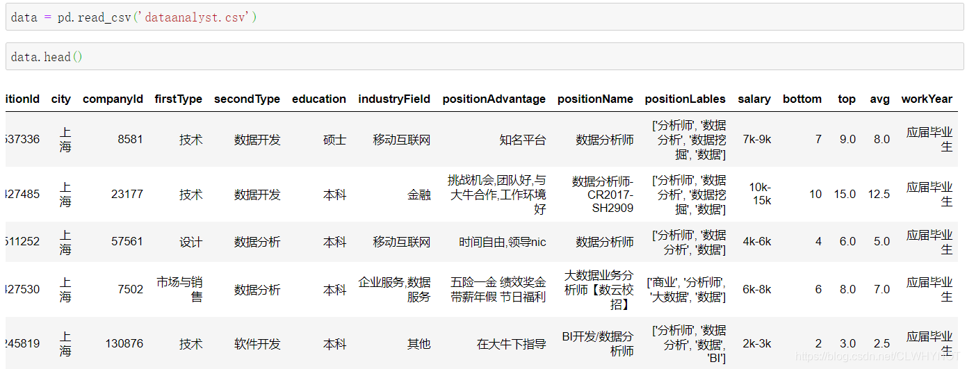
Task: Click salary cell 10k-15k
Action: pos(759,194)
